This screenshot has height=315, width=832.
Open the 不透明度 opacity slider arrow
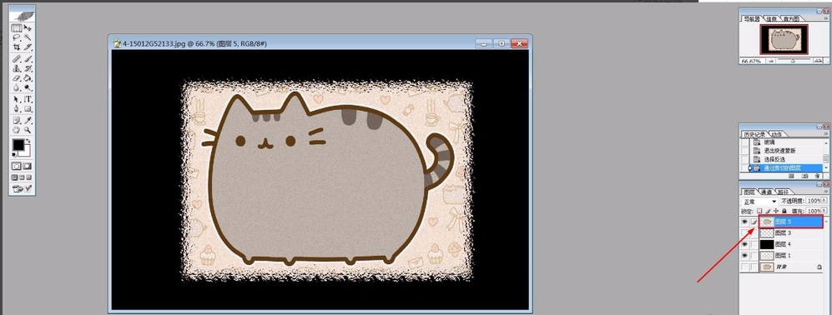824,201
